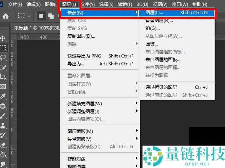Image resolution: width=225 pixels, height=168 pixels.
Task: Expand 智能对象 submenu
Action: tap(100, 159)
